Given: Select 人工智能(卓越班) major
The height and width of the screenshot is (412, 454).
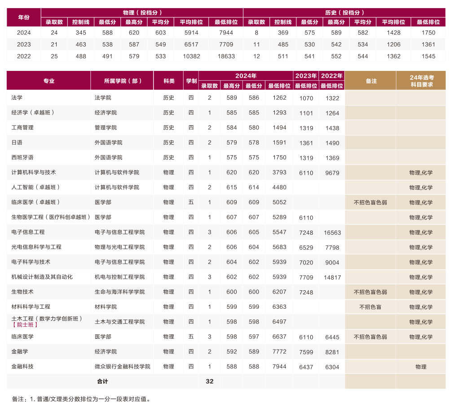Looking at the screenshot, I should click(35, 188).
